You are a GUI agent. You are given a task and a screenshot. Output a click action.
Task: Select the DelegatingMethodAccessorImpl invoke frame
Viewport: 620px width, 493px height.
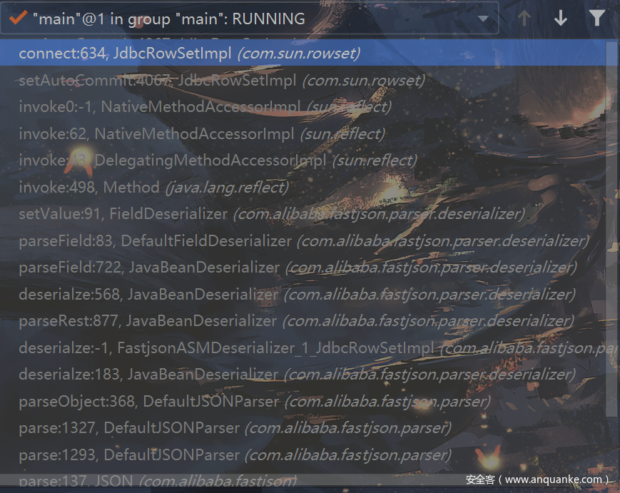(x=303, y=161)
